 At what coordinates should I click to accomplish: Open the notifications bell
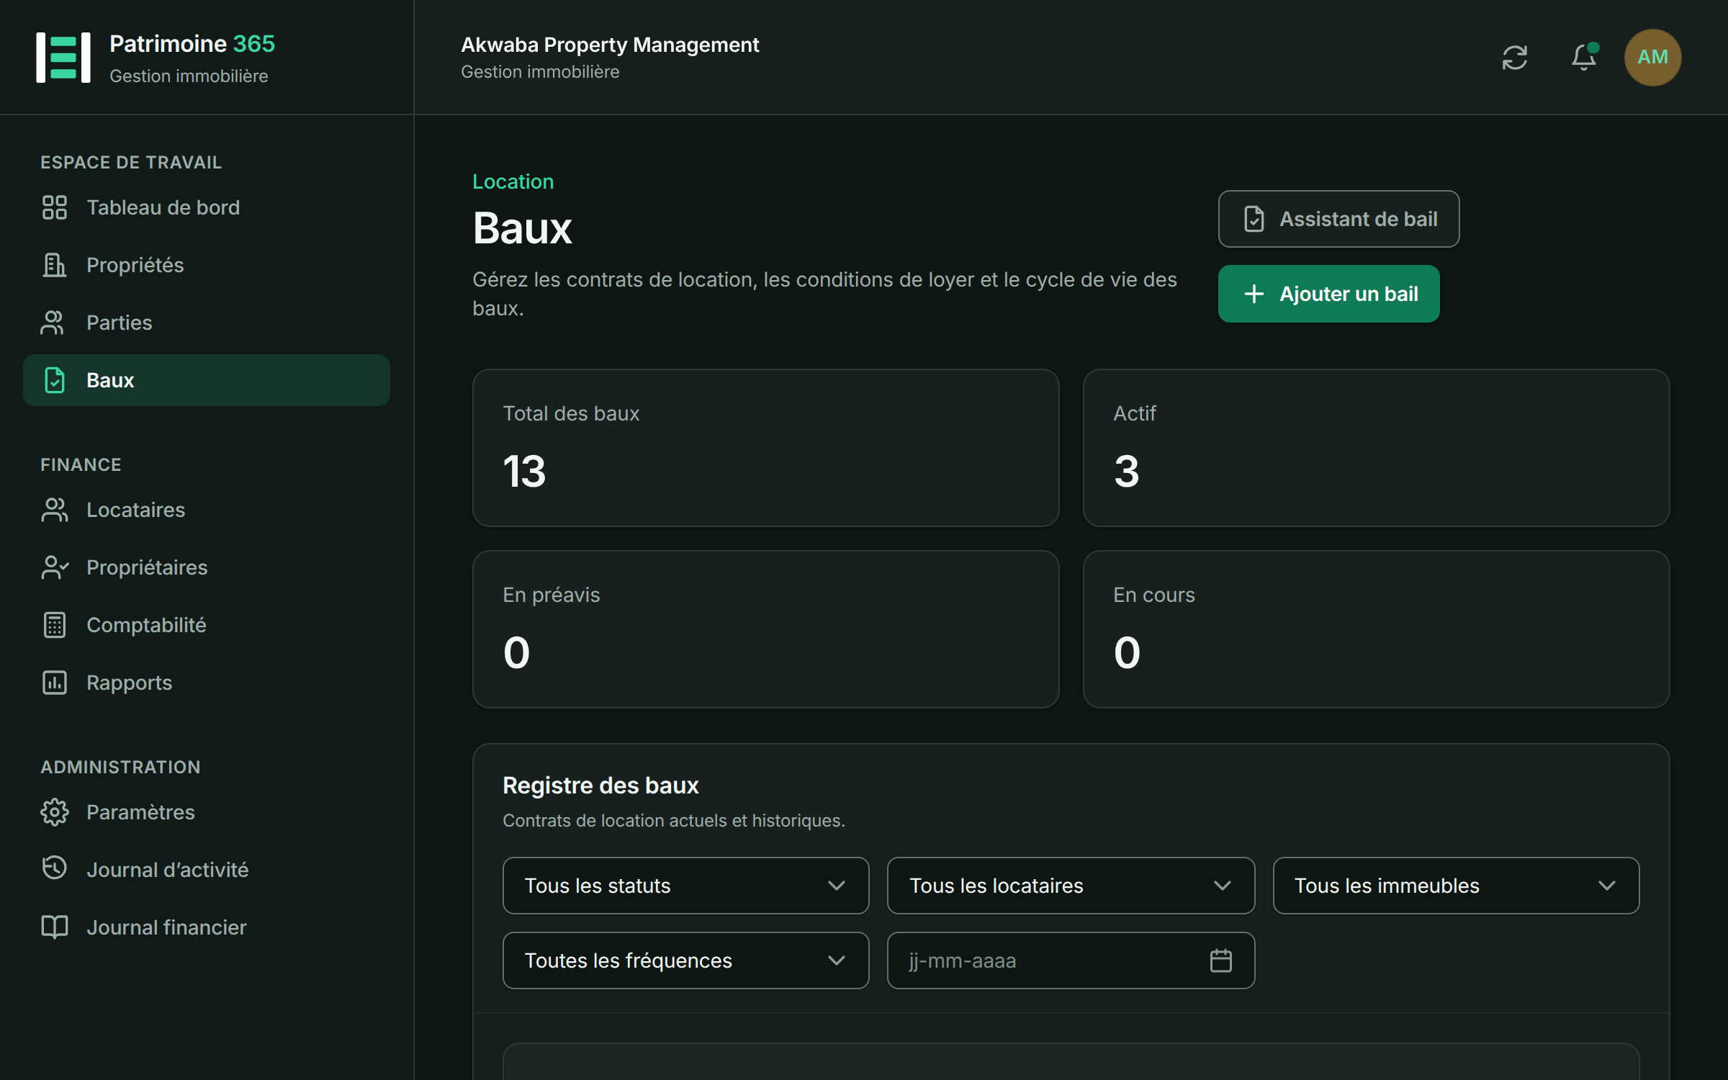click(1583, 58)
